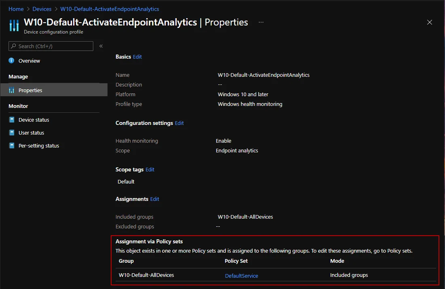This screenshot has width=445, height=289.
Task: Select Properties in the Manage section
Action: (x=54, y=90)
